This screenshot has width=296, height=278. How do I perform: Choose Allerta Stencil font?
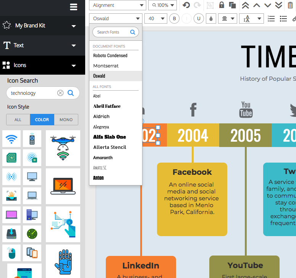[115, 147]
